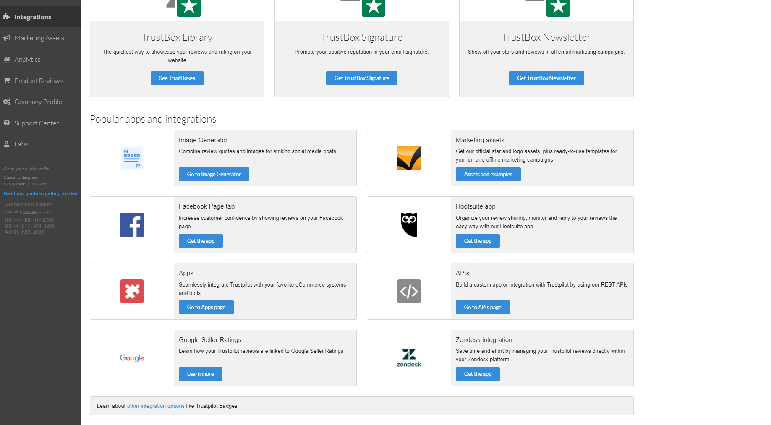This screenshot has width=771, height=425.
Task: Click the Google Seller Ratings title
Action: click(x=210, y=340)
